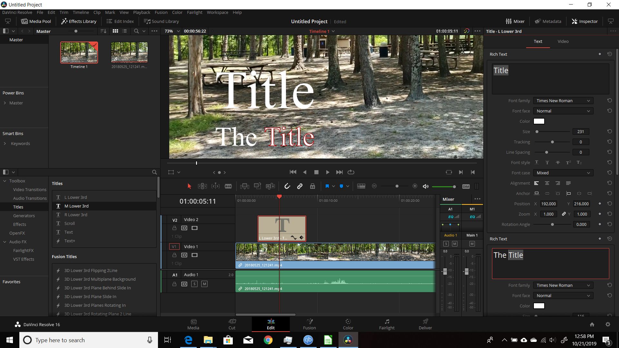Viewport: 619px width, 348px height.
Task: Open the Font family dropdown for Title
Action: pyautogui.click(x=563, y=101)
